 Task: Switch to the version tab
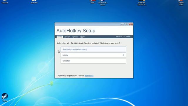[x=67, y=37]
